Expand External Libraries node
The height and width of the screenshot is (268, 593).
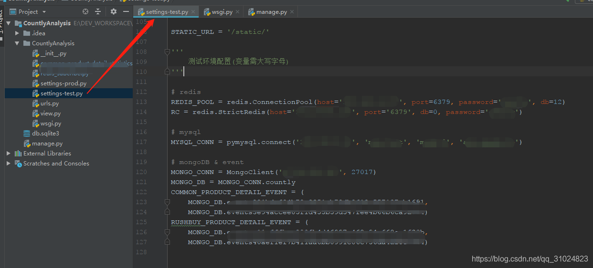click(9, 154)
